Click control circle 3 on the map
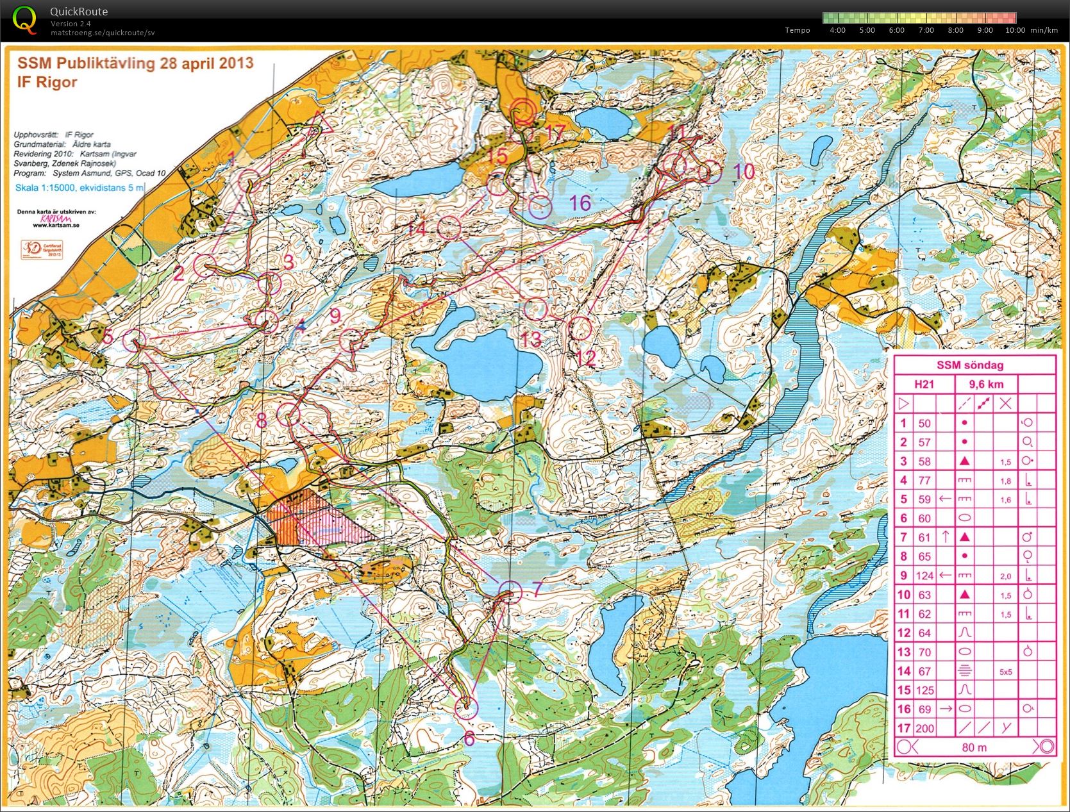The image size is (1070, 812). pos(269,283)
